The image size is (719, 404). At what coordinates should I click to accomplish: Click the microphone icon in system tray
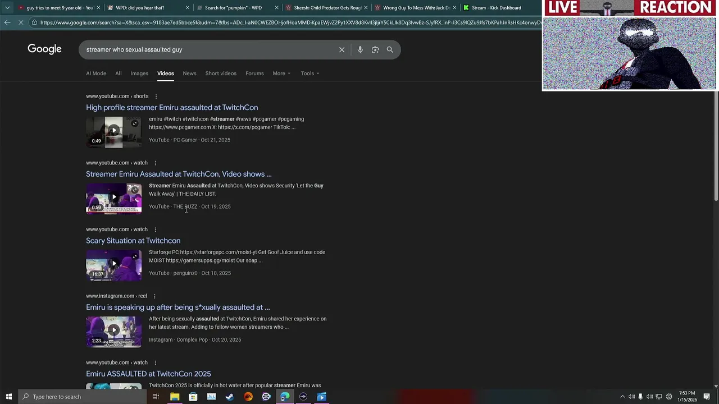(x=640, y=397)
